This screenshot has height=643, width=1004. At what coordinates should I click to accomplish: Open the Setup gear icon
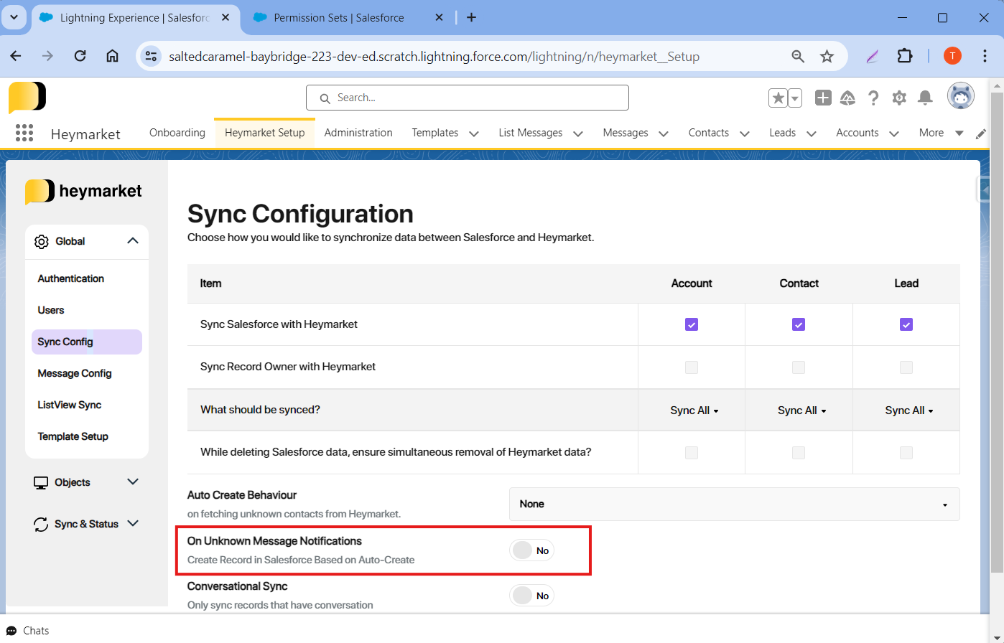tap(899, 98)
